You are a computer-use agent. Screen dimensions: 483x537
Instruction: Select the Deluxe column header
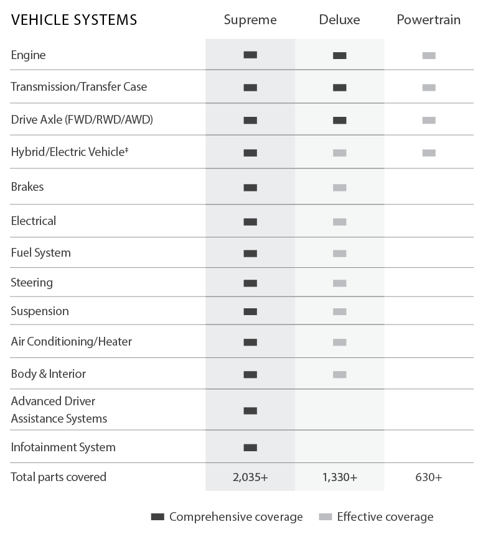coord(339,20)
